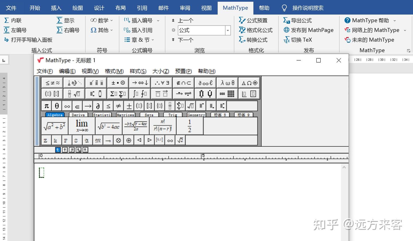Click the 转换公式 command
This screenshot has height=241, width=413.
254,40
